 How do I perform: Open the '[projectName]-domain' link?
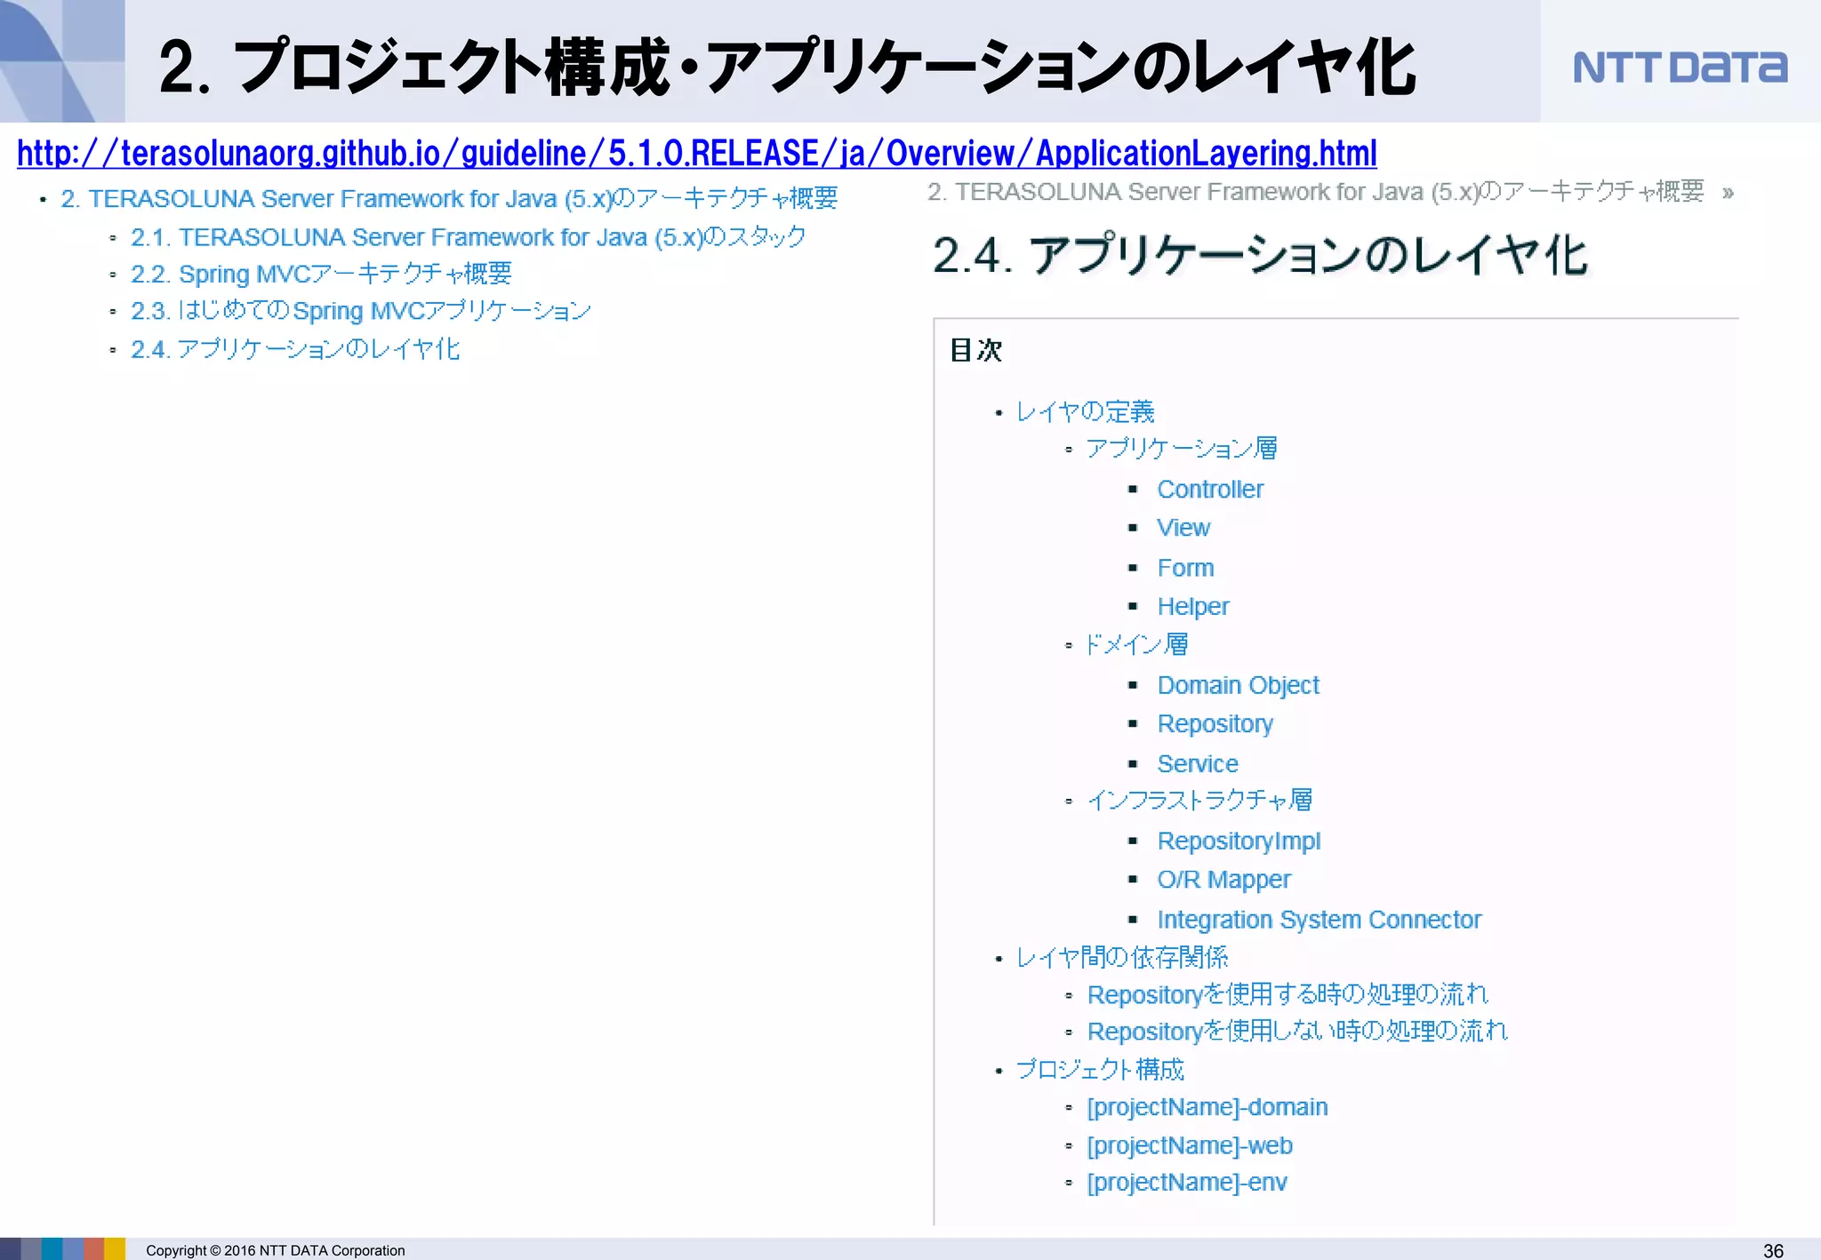pyautogui.click(x=1207, y=1108)
